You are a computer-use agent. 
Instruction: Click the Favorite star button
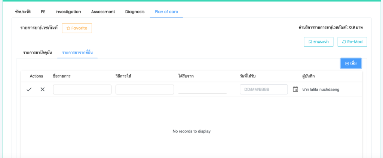coord(77,28)
